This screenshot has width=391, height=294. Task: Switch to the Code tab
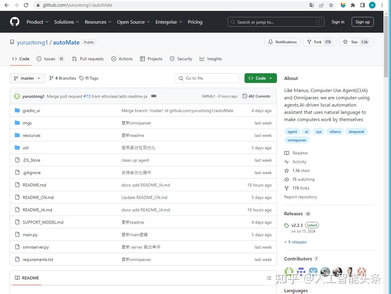21,59
